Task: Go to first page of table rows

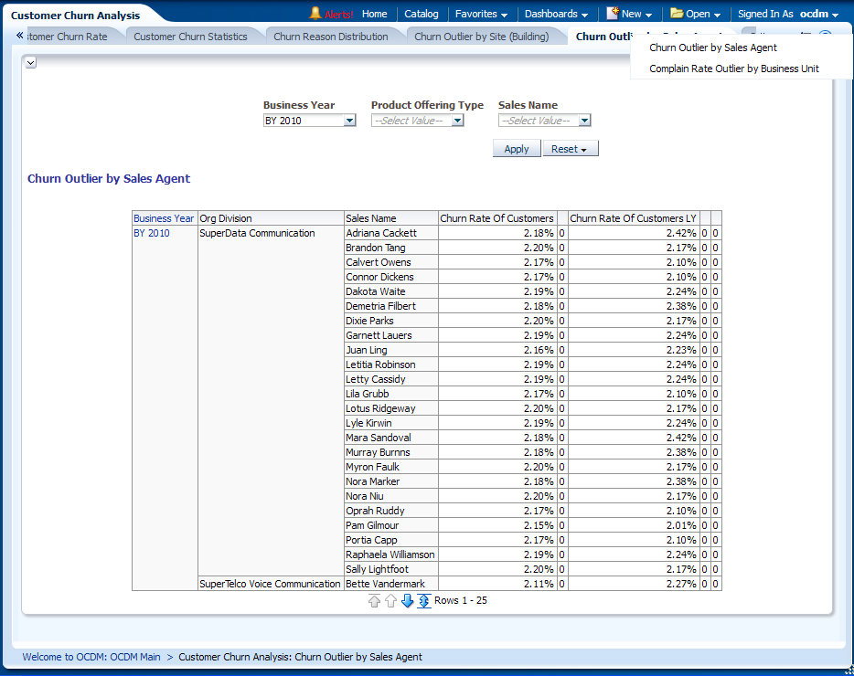Action: [374, 601]
